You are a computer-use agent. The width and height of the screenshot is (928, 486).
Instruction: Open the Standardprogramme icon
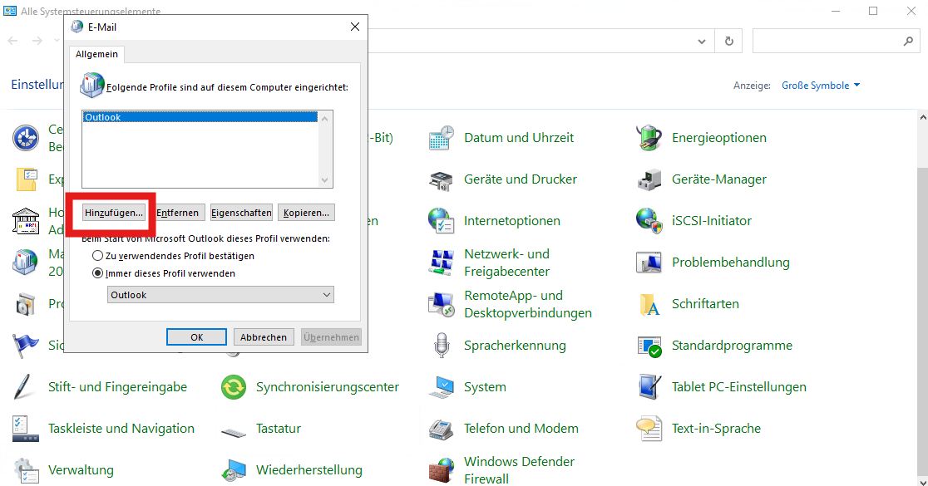click(649, 346)
